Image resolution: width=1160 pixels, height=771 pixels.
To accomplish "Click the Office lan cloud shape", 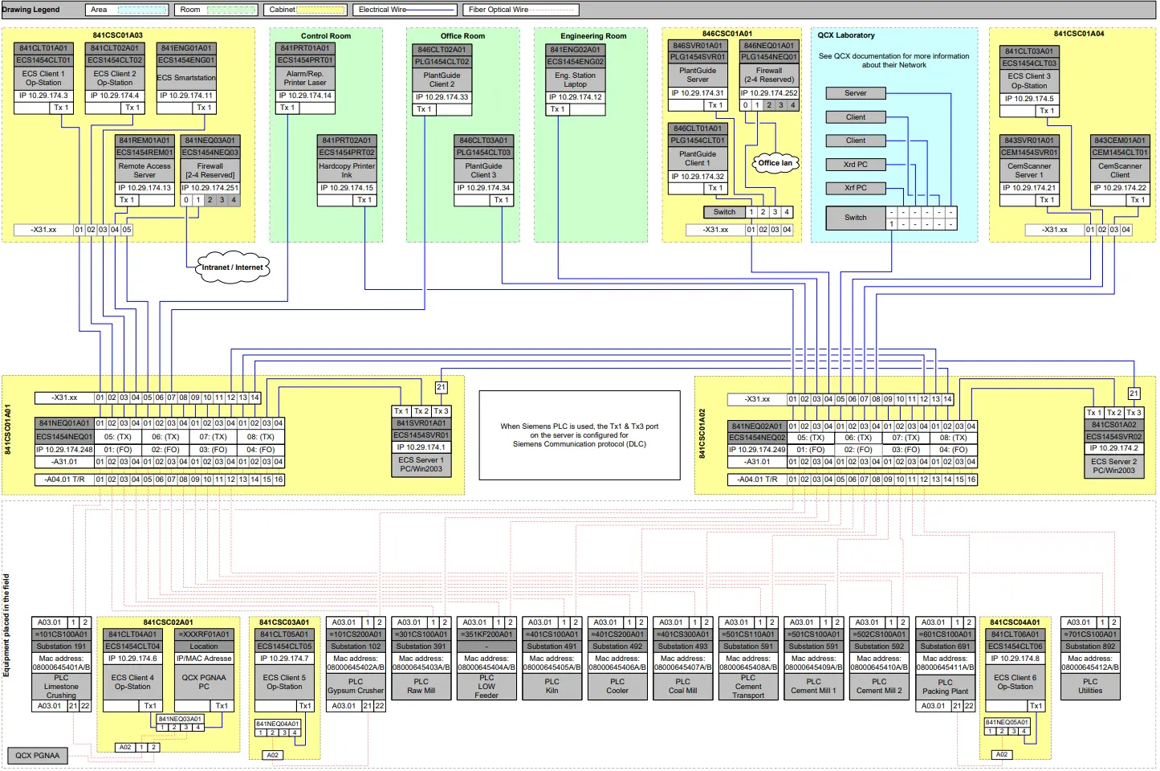I will coord(775,163).
